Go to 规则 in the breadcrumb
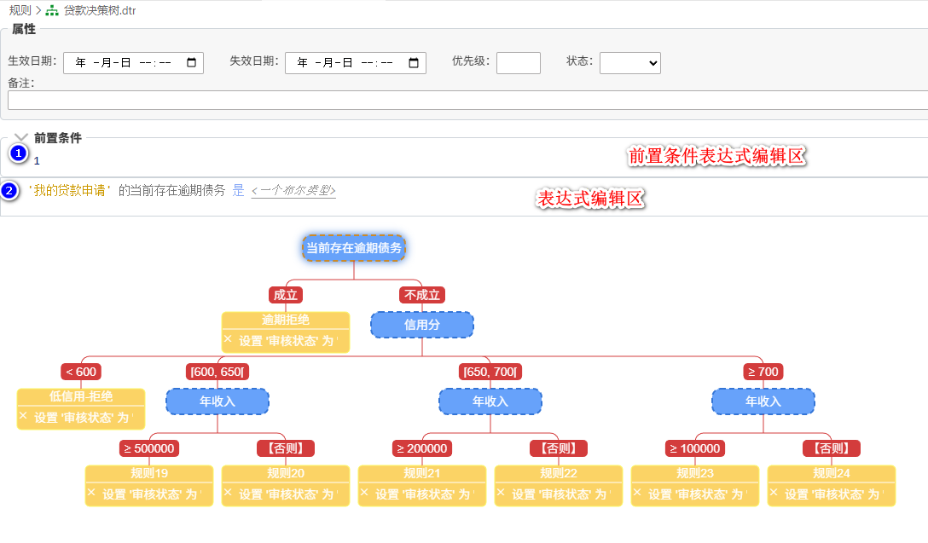Viewport: 928px width, 543px height. click(20, 11)
